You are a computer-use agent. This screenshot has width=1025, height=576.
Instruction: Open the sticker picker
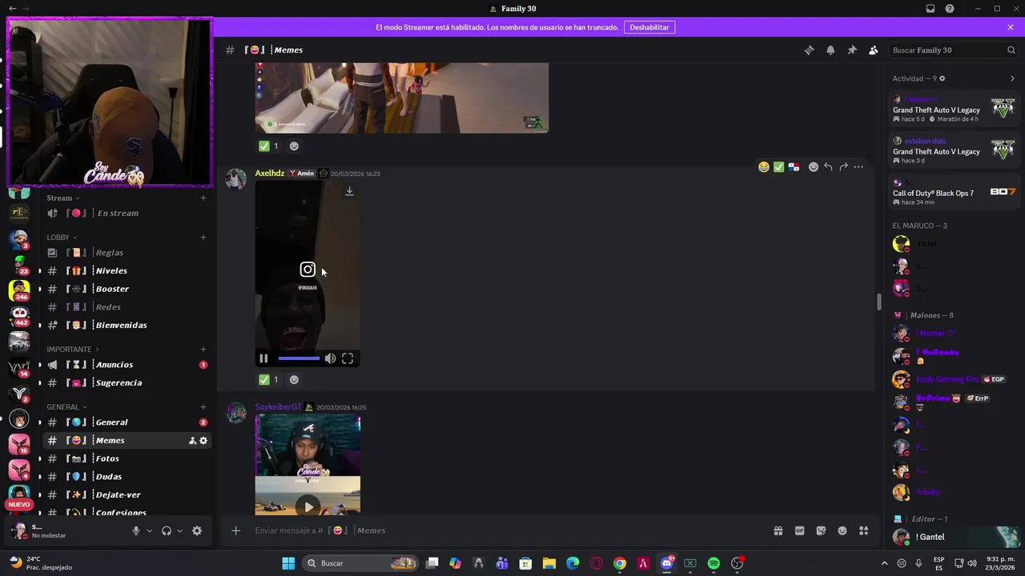click(x=821, y=530)
